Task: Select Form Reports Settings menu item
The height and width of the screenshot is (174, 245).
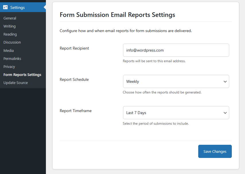Action: [x=22, y=75]
